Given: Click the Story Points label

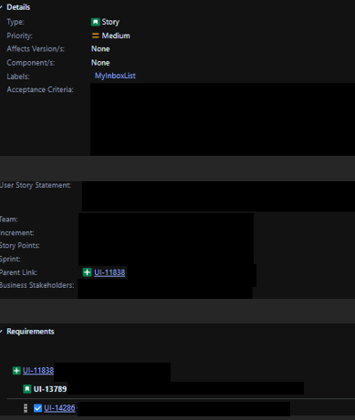Looking at the screenshot, I should (x=20, y=245).
